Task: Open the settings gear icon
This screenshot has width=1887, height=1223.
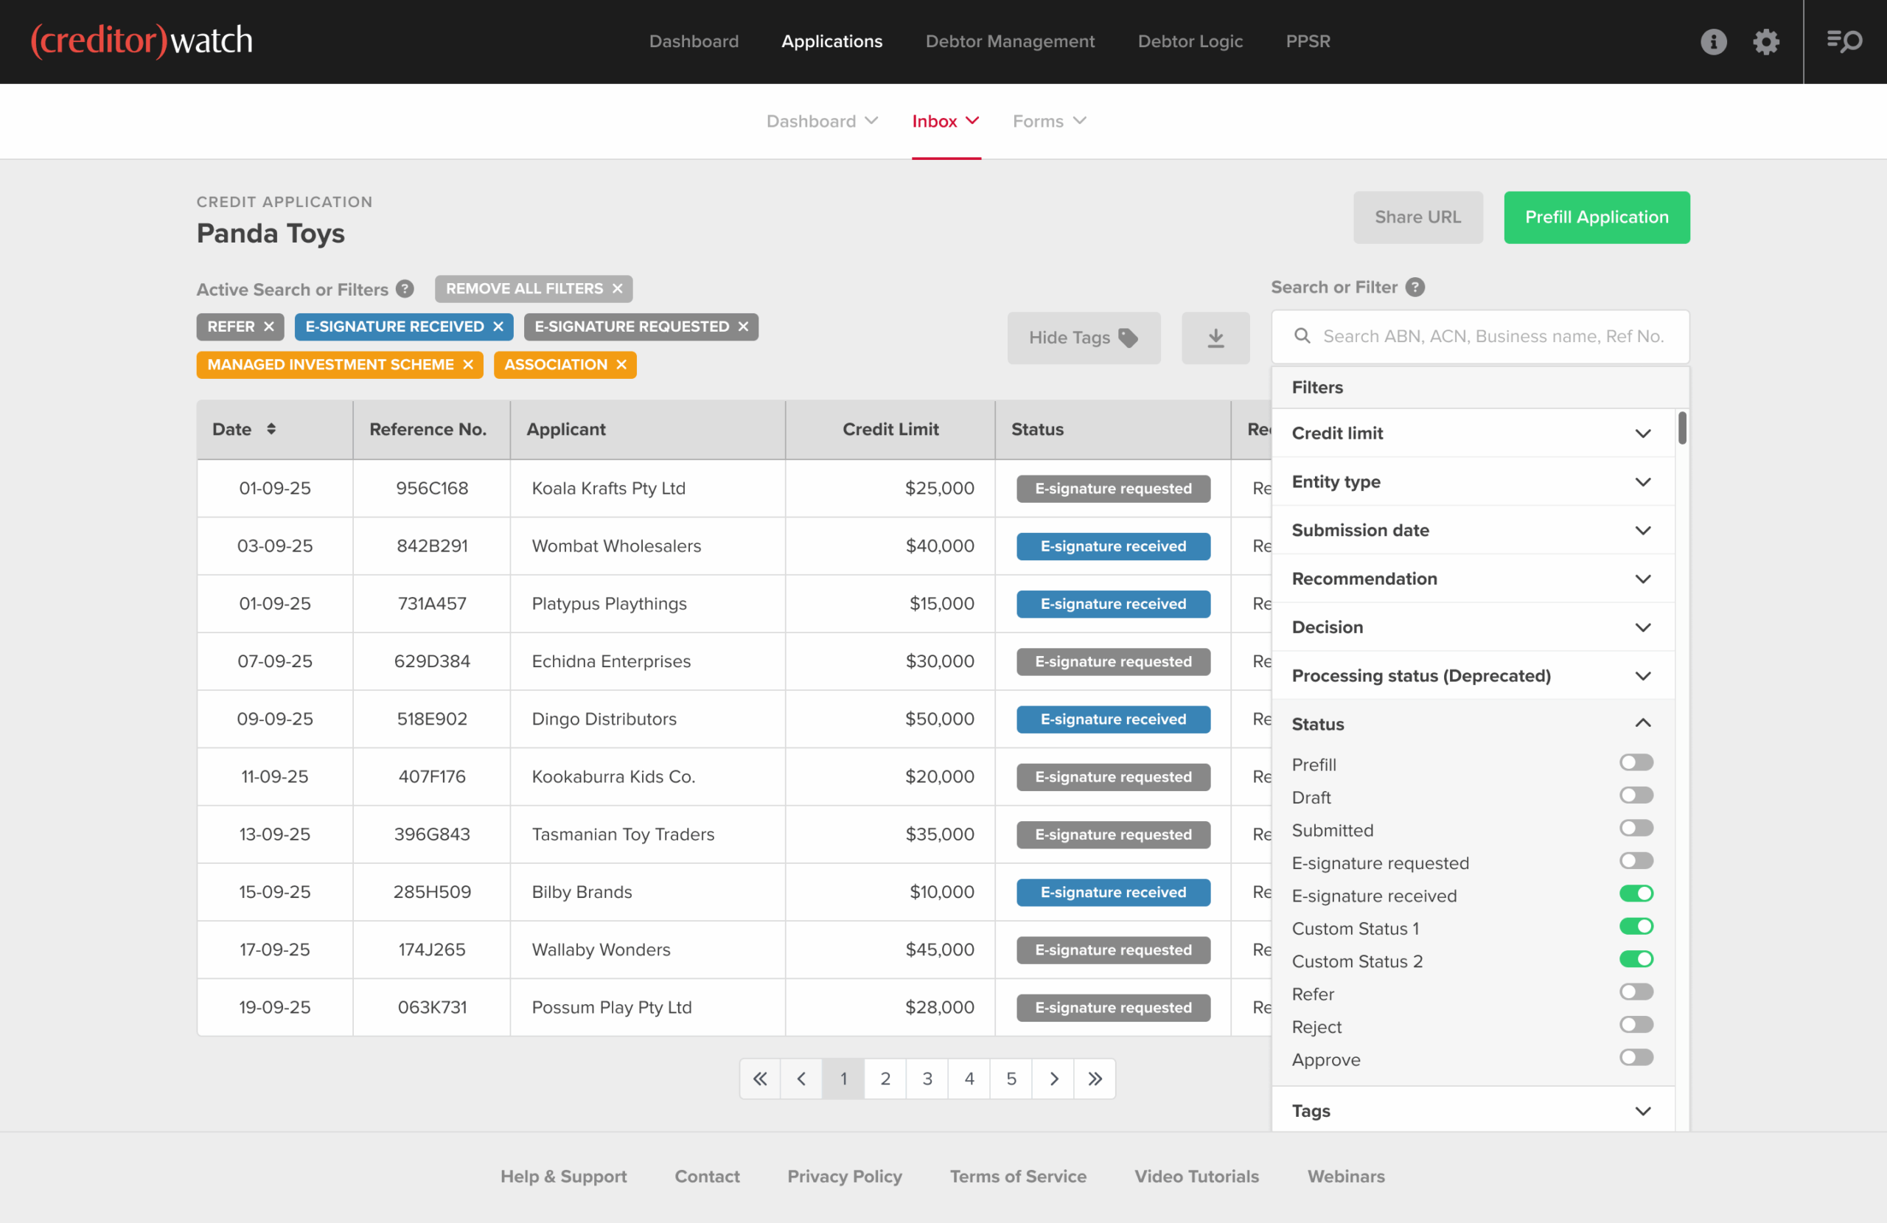Action: (x=1765, y=41)
